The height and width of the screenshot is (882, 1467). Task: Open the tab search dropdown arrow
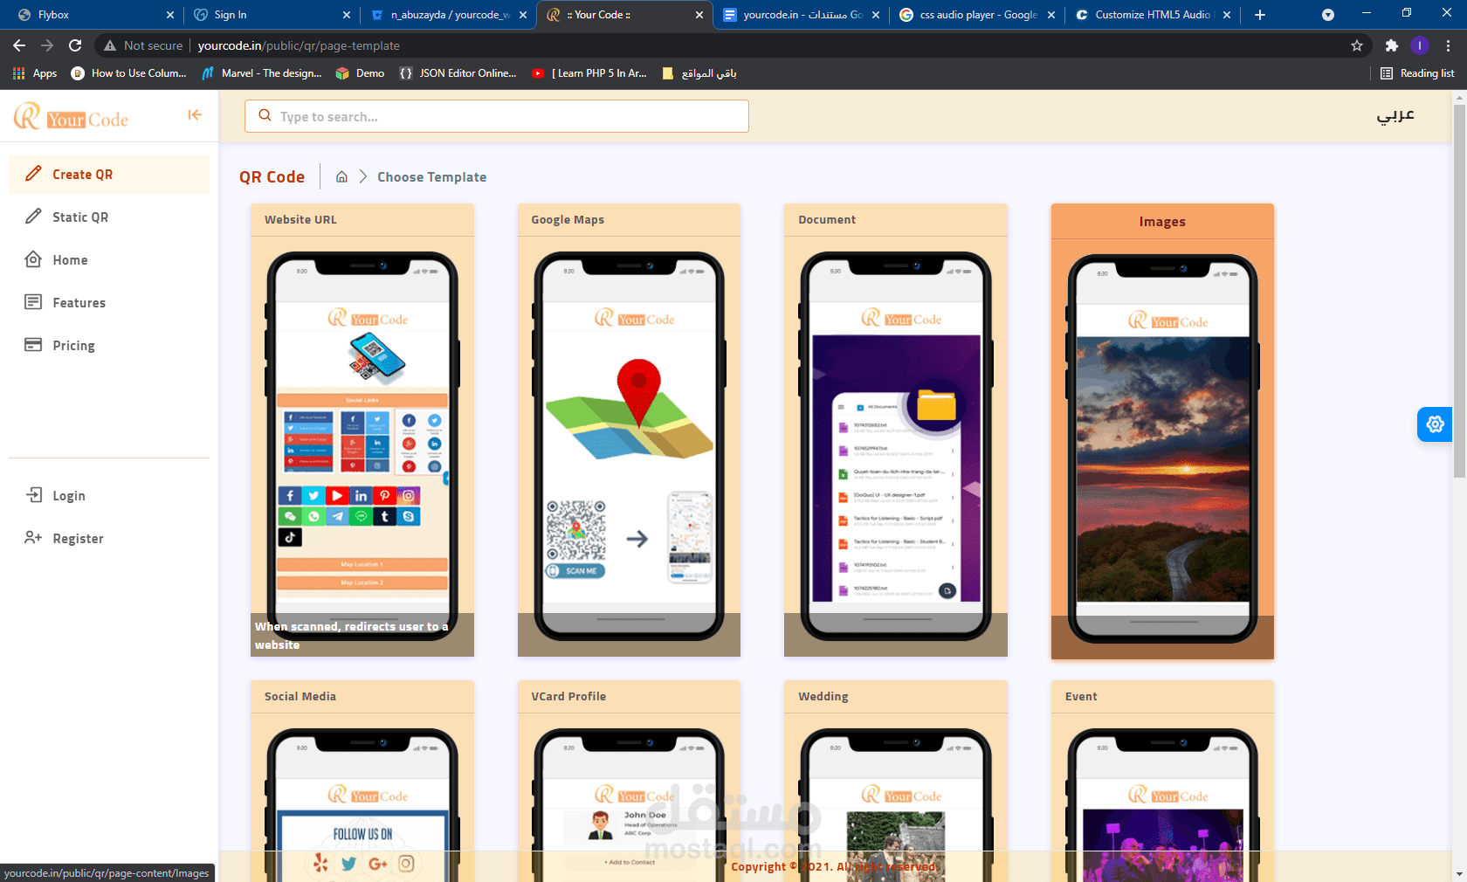click(x=1328, y=15)
